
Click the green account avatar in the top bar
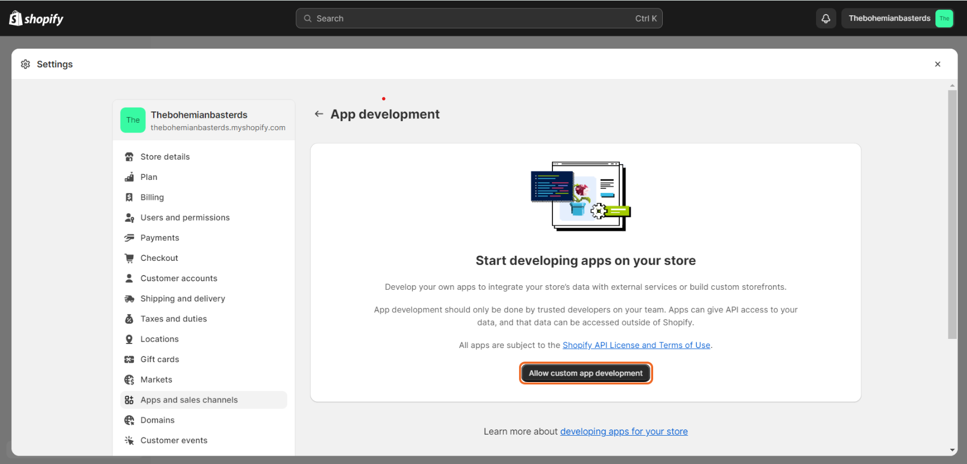(944, 19)
